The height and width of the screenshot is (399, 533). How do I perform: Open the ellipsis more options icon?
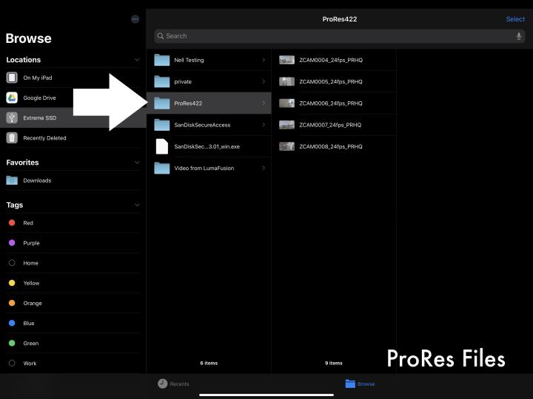point(135,19)
